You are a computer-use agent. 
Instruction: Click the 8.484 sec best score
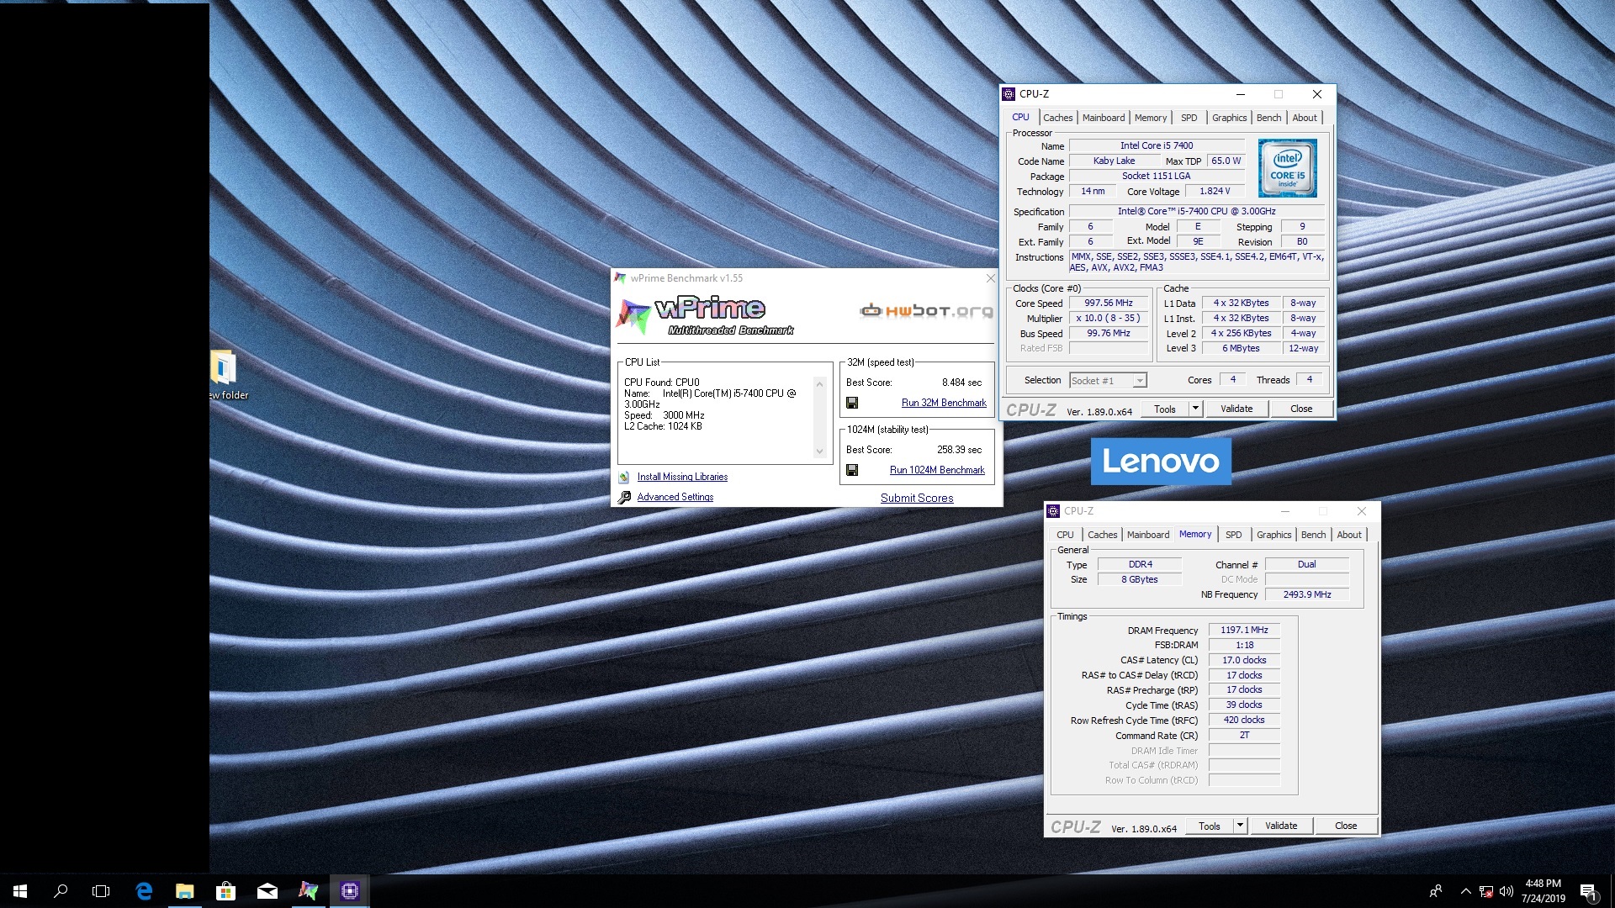[x=961, y=383]
